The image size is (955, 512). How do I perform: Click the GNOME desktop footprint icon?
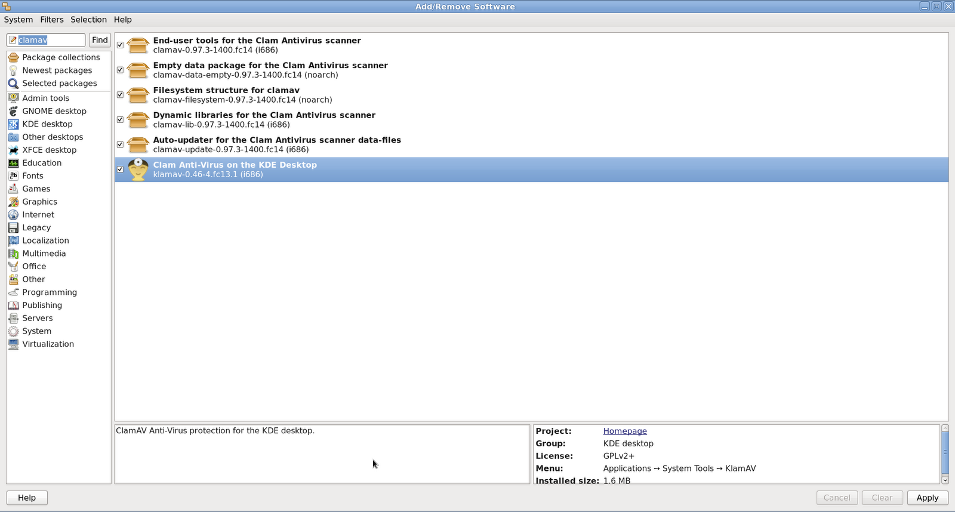coord(13,111)
